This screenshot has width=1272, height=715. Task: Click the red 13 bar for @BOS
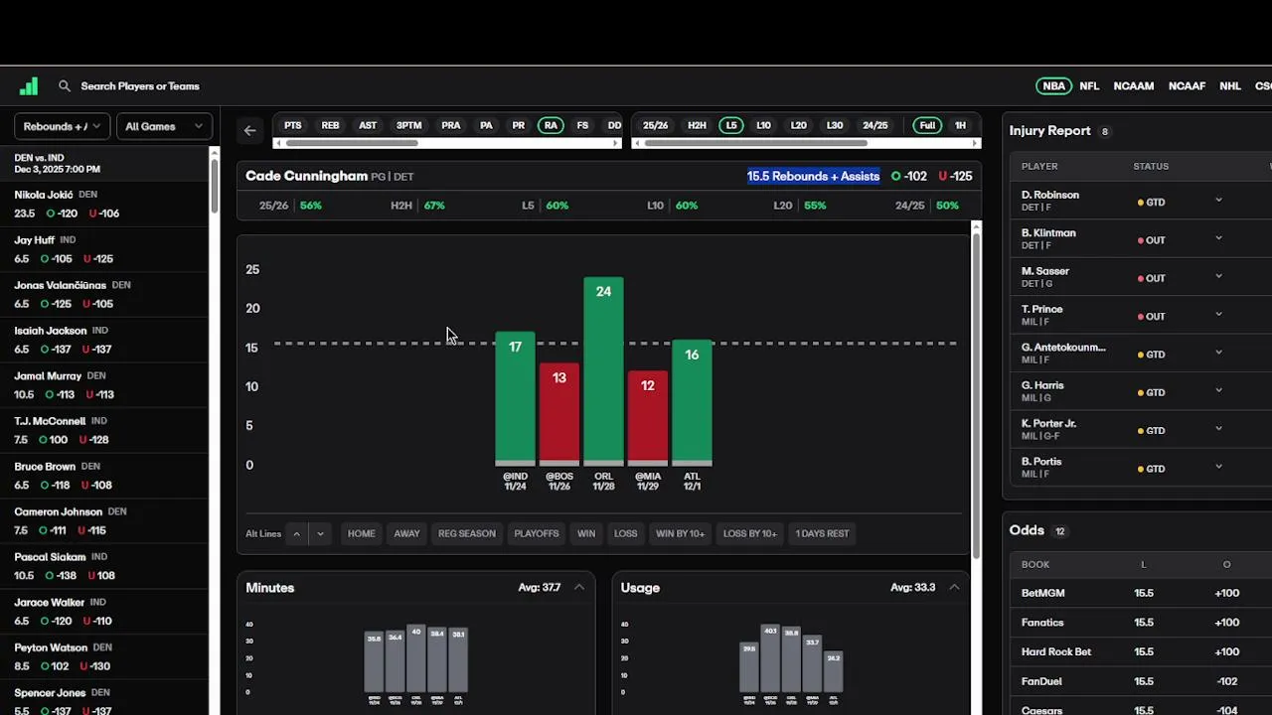(x=559, y=414)
